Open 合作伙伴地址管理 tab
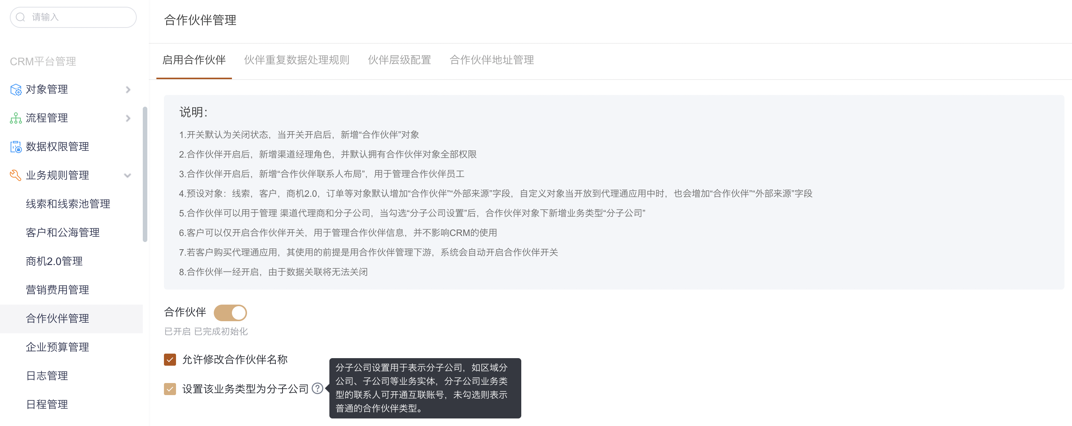 [x=492, y=60]
